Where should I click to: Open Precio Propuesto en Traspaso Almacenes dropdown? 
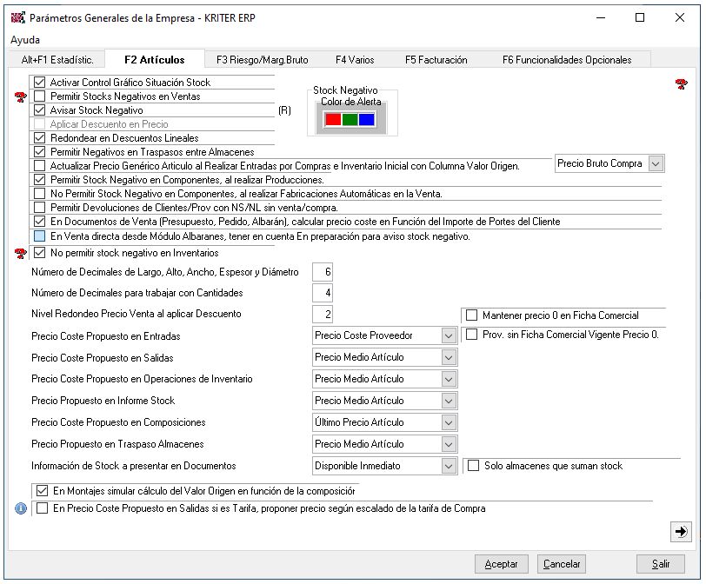pos(449,445)
